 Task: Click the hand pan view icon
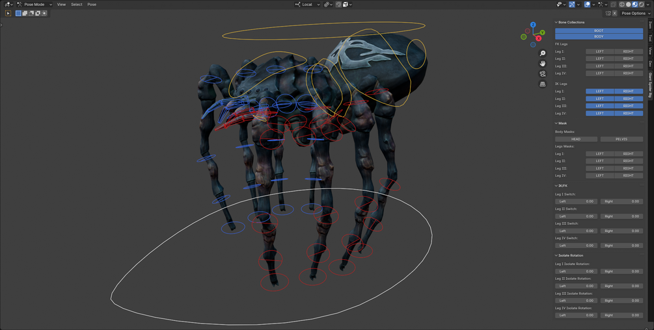[542, 64]
